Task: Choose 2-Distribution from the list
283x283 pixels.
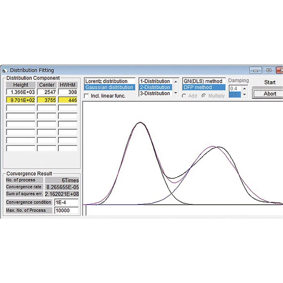Action: 155,87
